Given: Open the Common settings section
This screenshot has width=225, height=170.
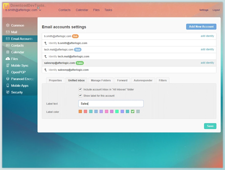Looking at the screenshot, I should 18,25.
